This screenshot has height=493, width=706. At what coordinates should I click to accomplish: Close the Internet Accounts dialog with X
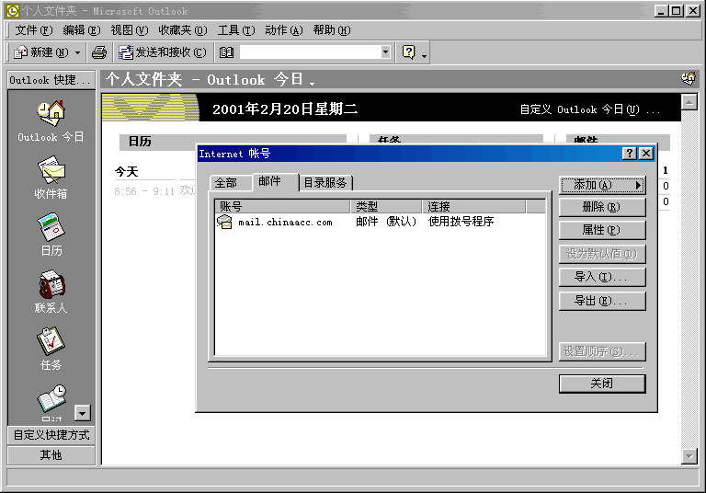(645, 154)
